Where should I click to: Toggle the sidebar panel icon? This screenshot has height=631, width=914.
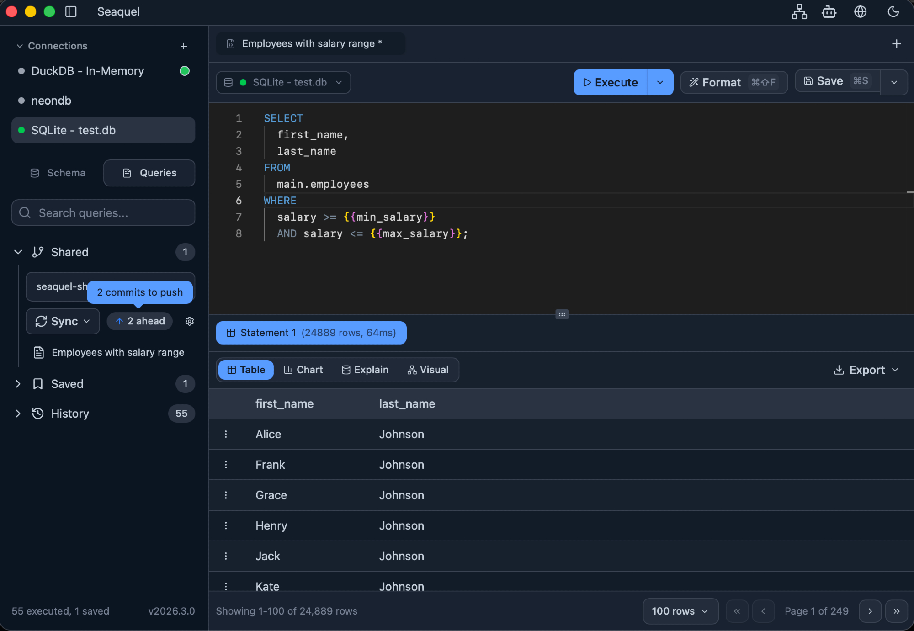(71, 11)
